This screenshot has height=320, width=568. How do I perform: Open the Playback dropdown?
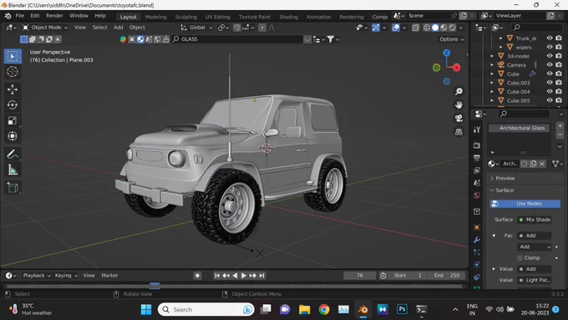37,276
